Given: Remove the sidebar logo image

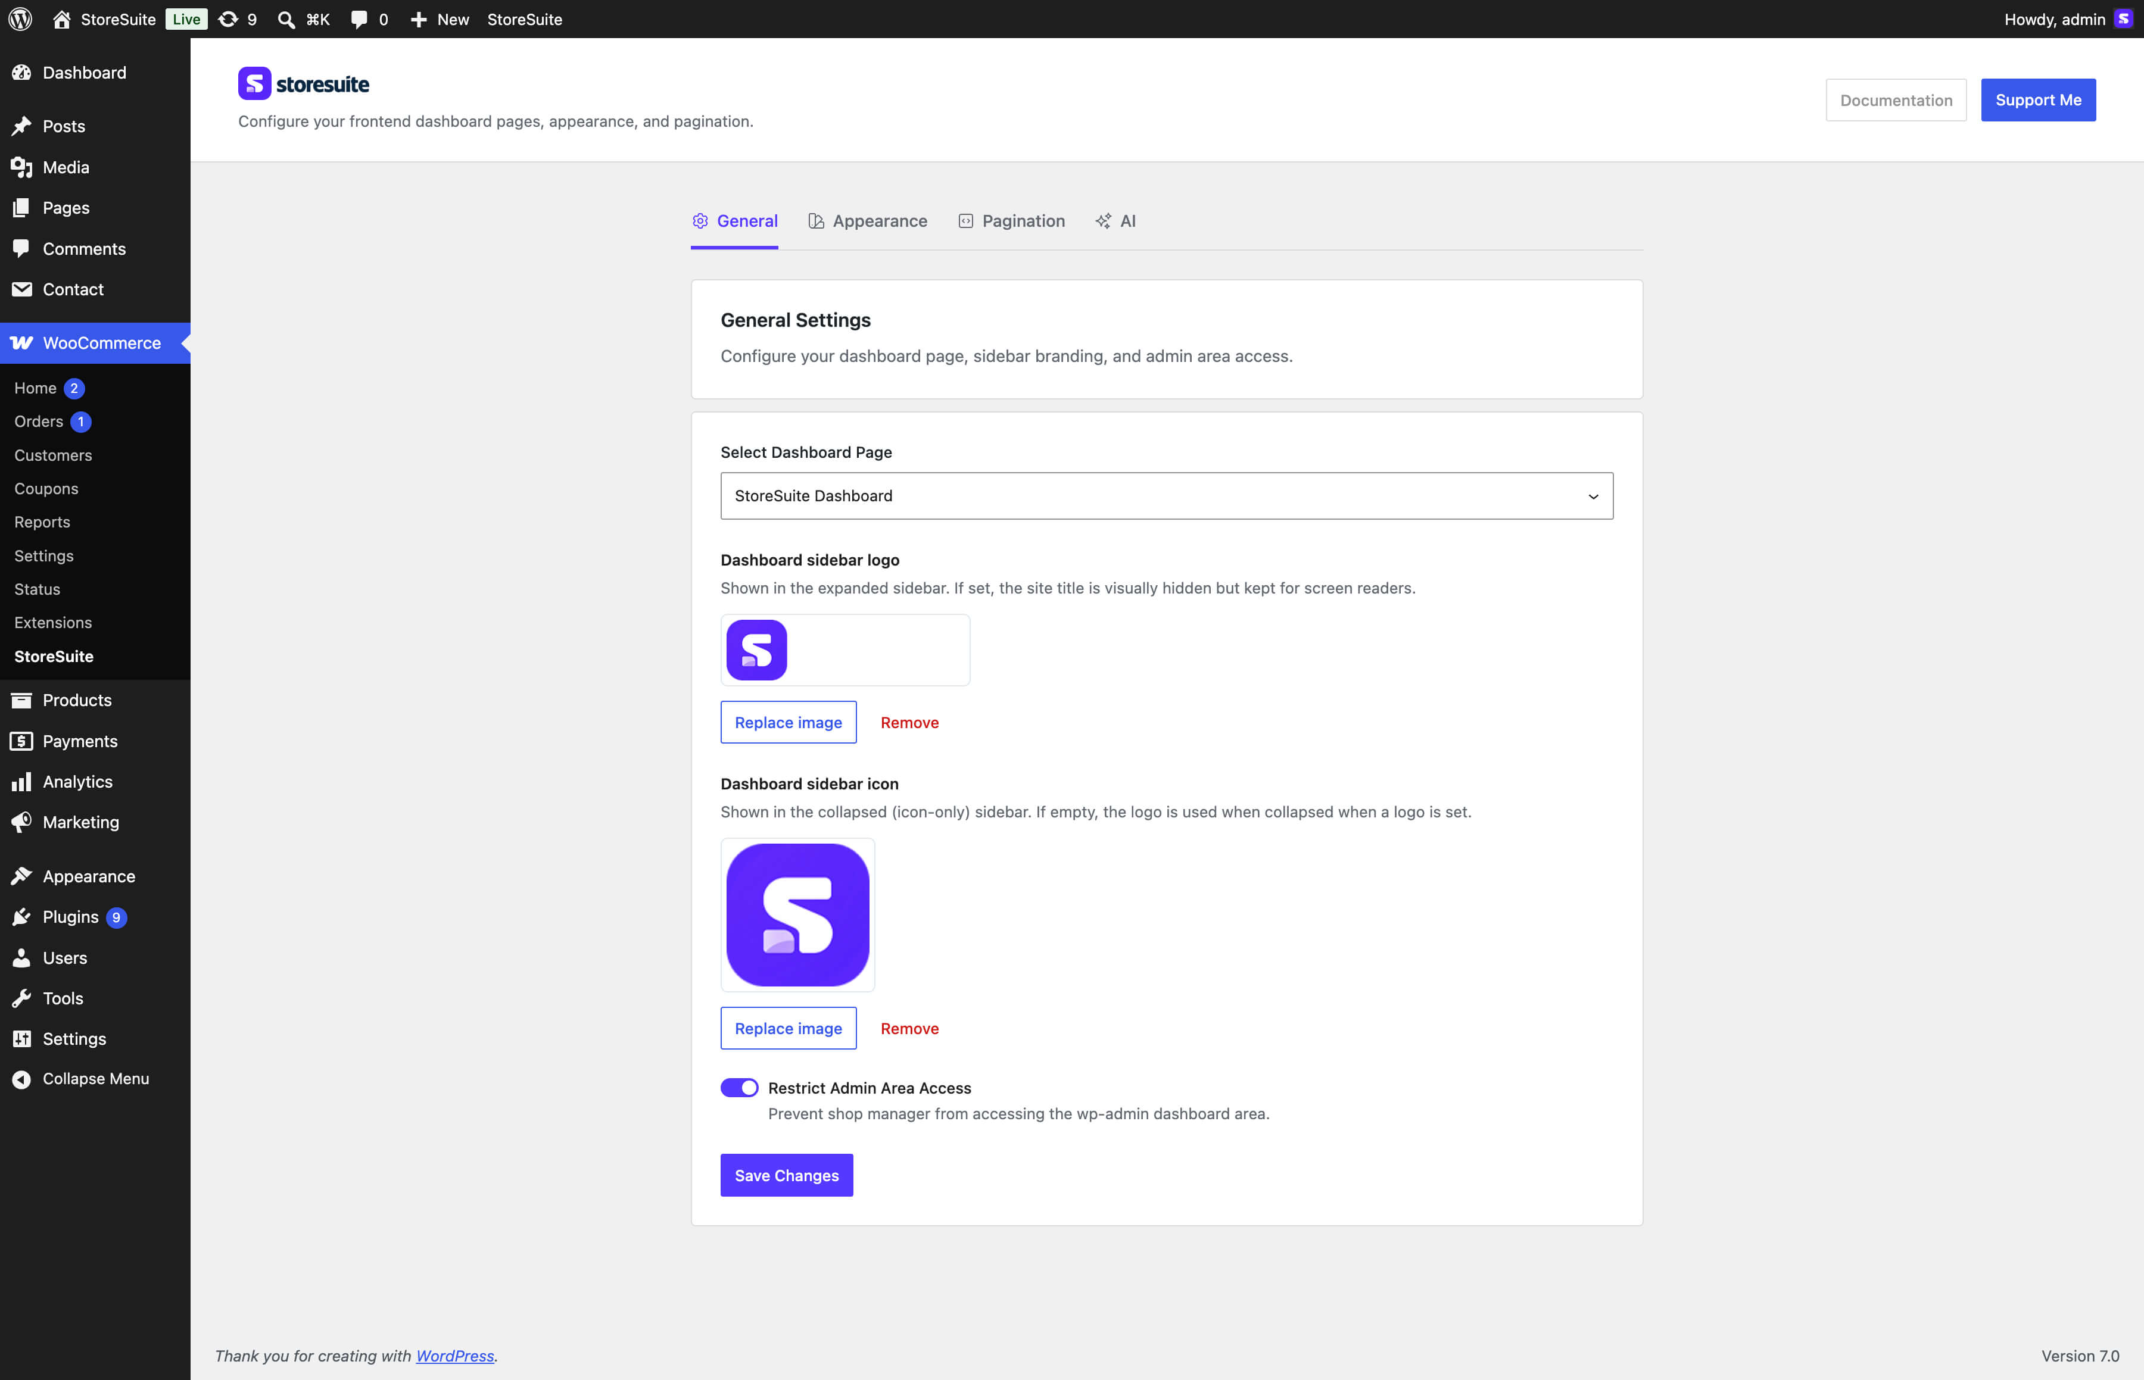Looking at the screenshot, I should pos(909,722).
